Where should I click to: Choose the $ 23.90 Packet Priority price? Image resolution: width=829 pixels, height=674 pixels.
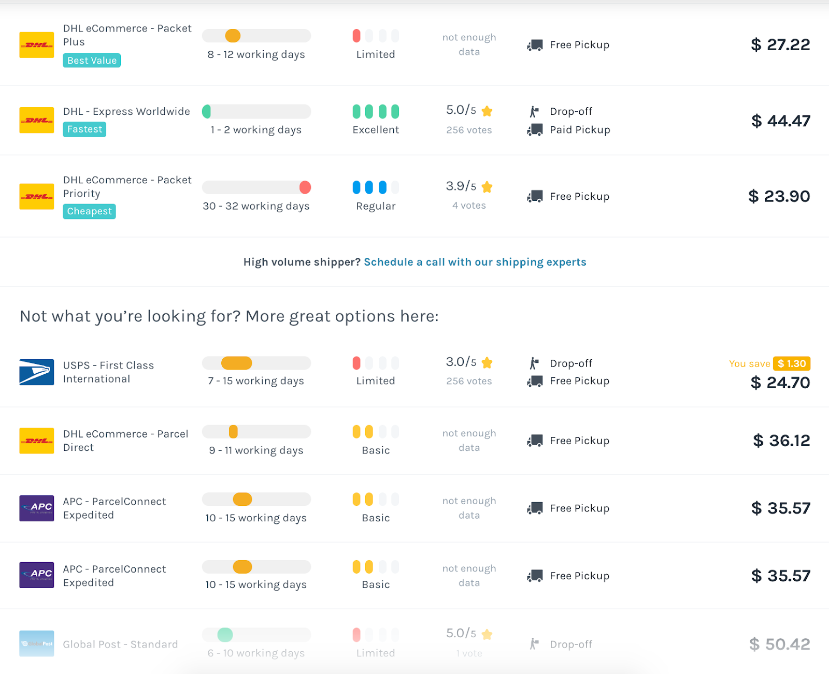point(779,196)
